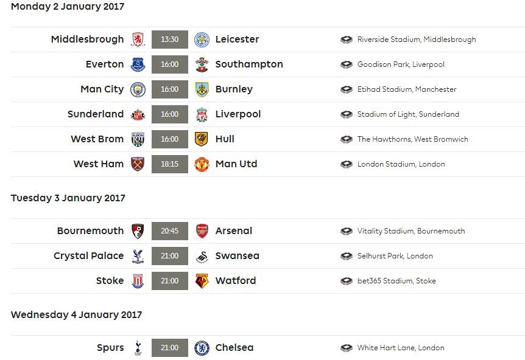
Task: Open the Crystal Palace team link
Action: coord(89,256)
